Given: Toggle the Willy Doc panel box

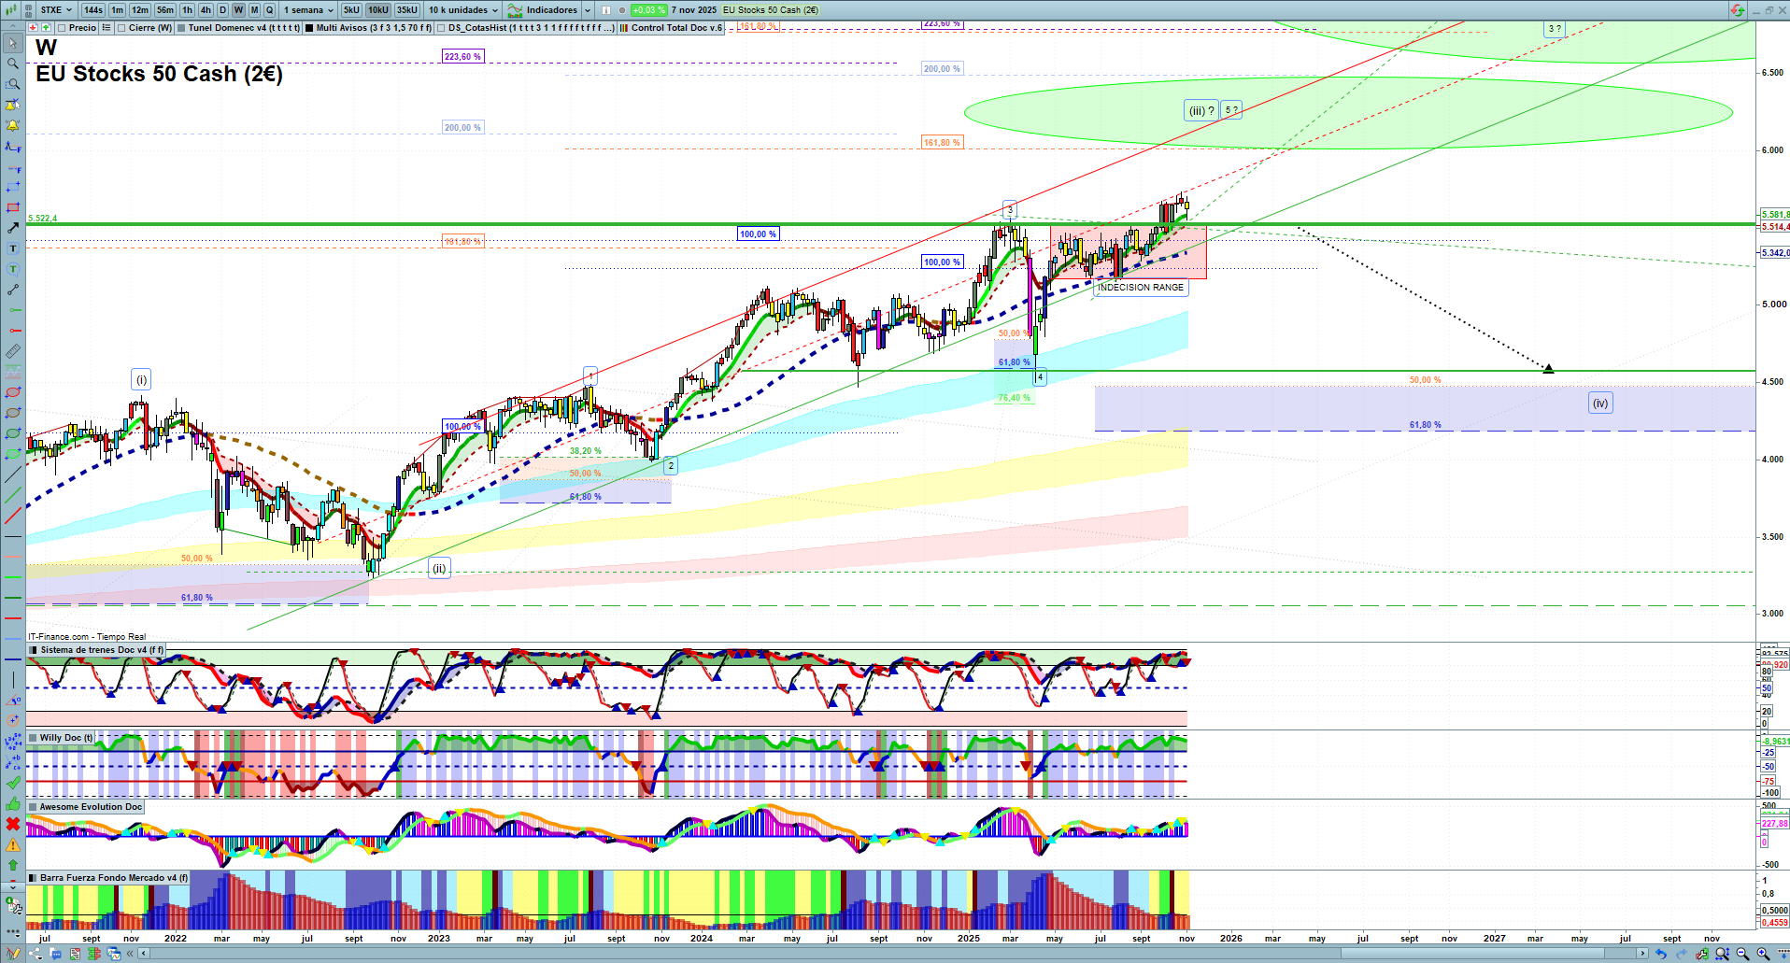Looking at the screenshot, I should [x=34, y=738].
